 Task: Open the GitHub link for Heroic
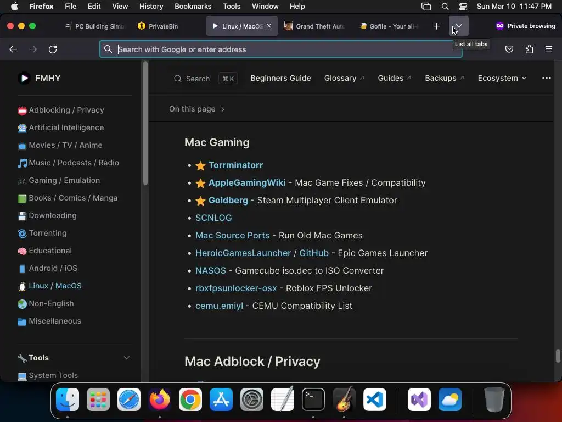(x=313, y=253)
